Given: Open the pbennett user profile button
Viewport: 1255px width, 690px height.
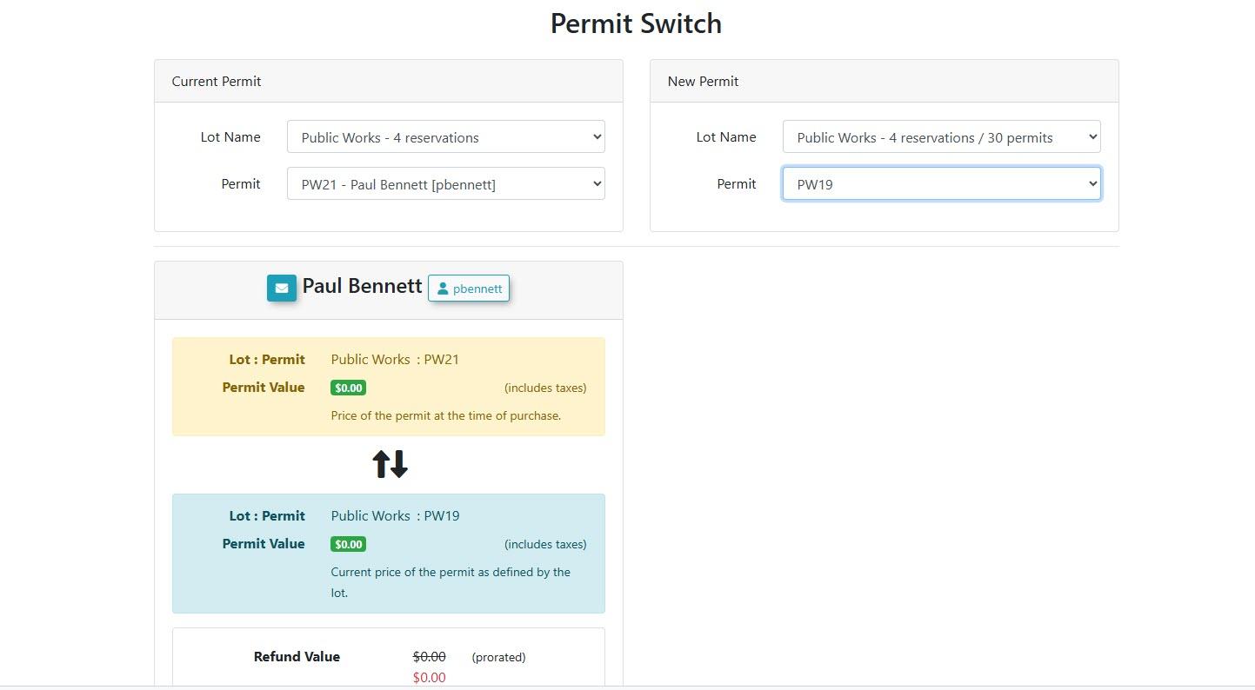Looking at the screenshot, I should (469, 289).
